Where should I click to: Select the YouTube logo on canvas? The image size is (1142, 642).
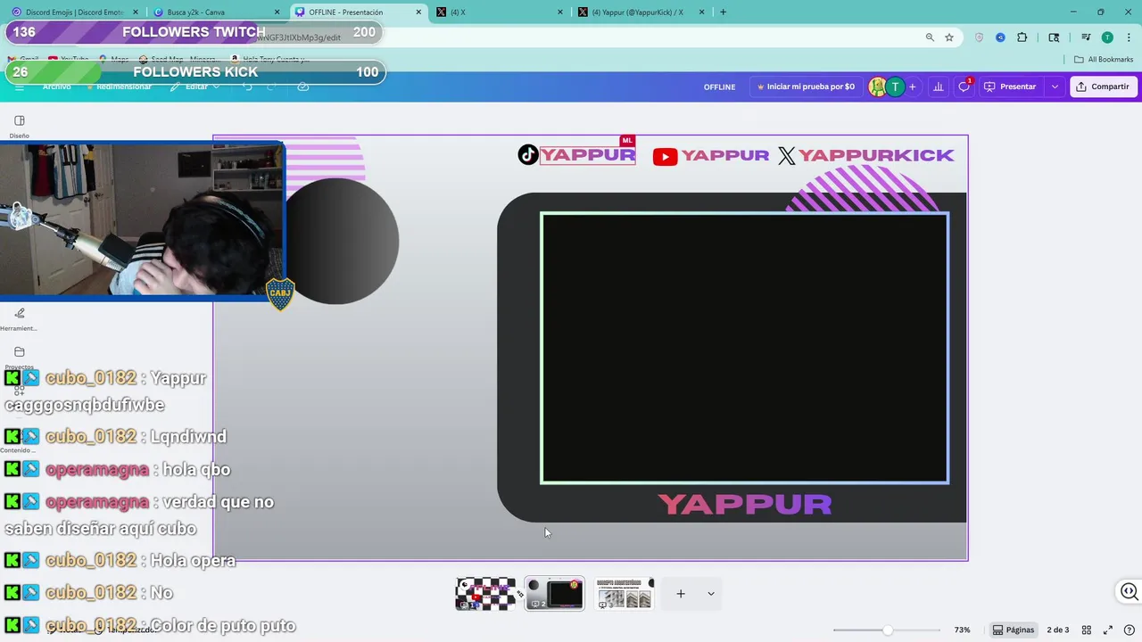click(x=665, y=157)
